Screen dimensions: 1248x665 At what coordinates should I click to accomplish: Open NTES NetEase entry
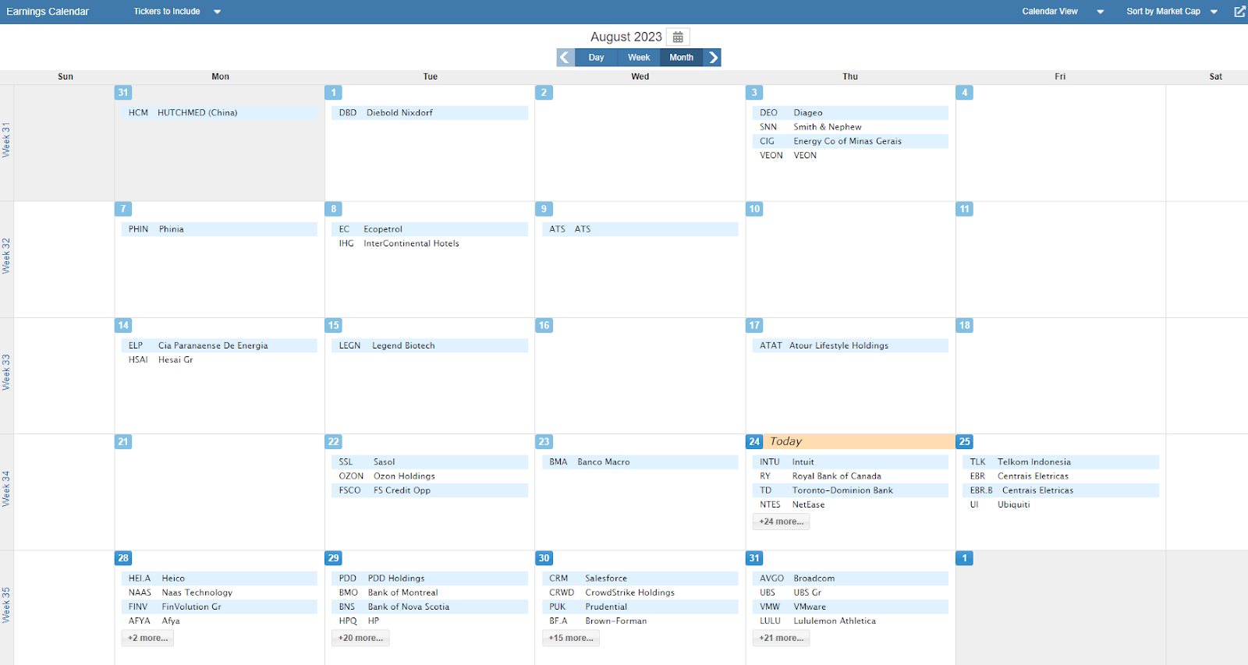pyautogui.click(x=850, y=504)
